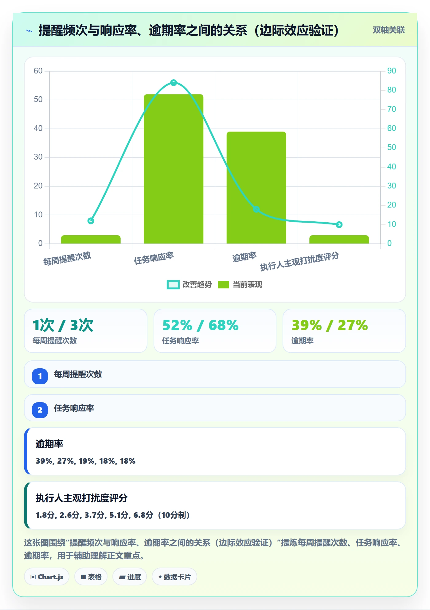Viewport: 430px width, 610px height.
Task: Click the 改善趋势 legend label
Action: point(197,285)
